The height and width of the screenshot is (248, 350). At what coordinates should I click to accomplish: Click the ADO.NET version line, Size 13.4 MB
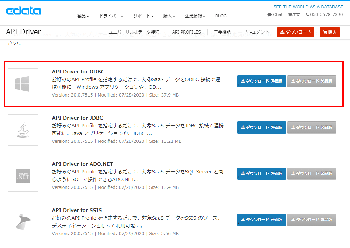pyautogui.click(x=115, y=187)
